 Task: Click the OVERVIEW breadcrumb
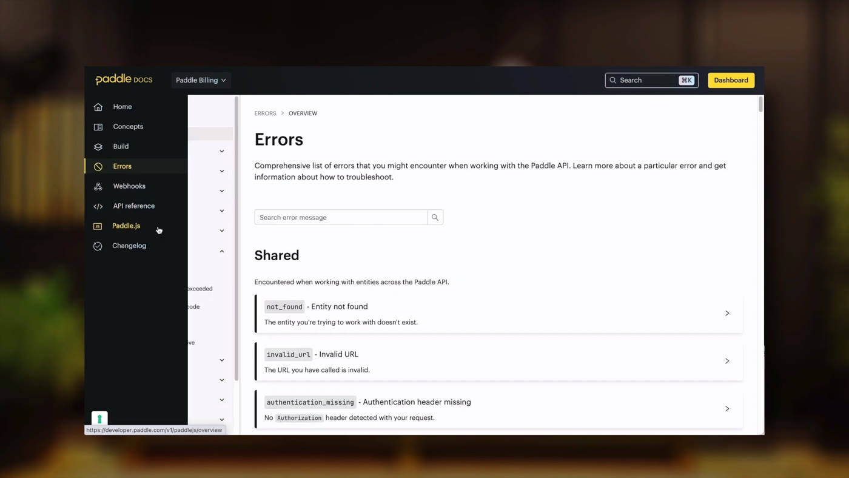click(303, 113)
